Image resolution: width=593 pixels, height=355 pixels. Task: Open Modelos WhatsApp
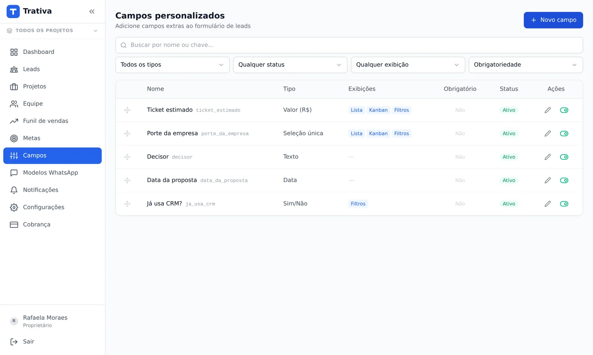[52, 173]
